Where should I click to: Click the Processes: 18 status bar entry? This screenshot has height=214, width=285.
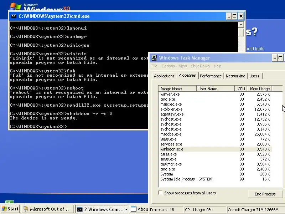click(166, 210)
